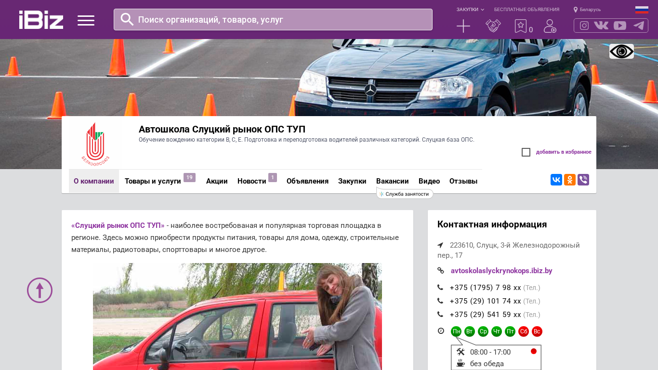Select Wednesday 'Ср' day circle
This screenshot has height=370, width=658.
[483, 331]
